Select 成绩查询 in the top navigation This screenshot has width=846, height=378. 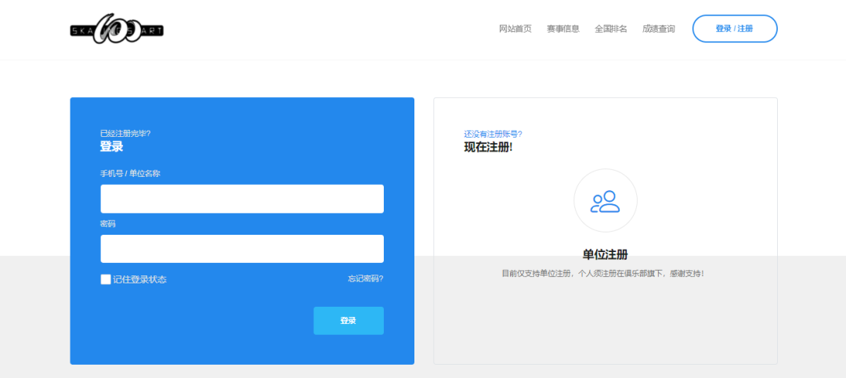click(658, 29)
